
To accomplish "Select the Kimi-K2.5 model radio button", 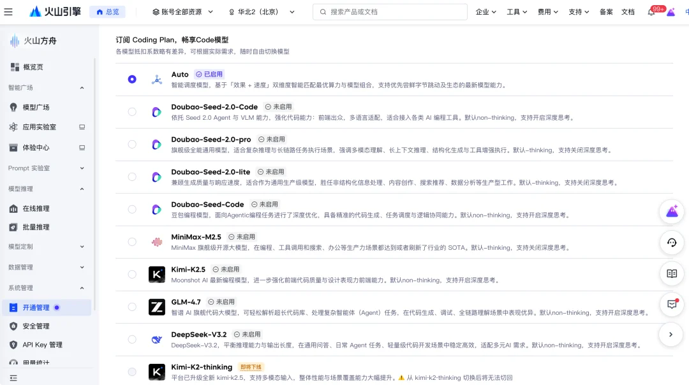I will pyautogui.click(x=131, y=274).
